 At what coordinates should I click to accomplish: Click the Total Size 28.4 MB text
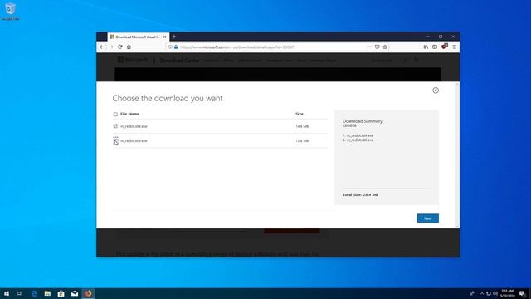[x=360, y=194]
